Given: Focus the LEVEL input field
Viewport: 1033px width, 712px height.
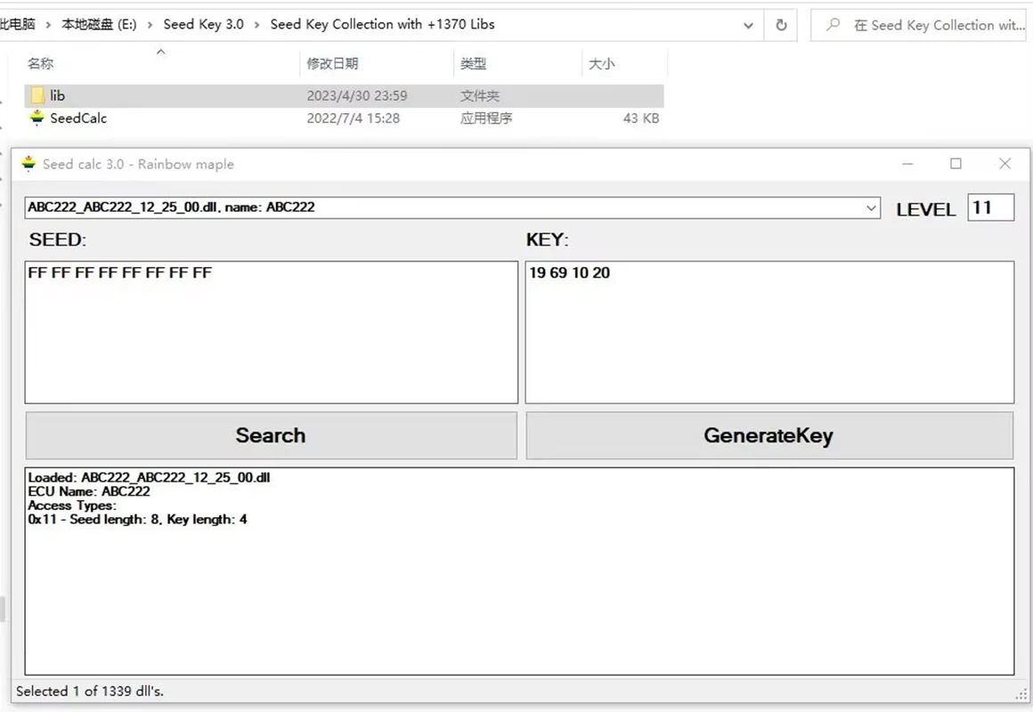Looking at the screenshot, I should coord(990,207).
